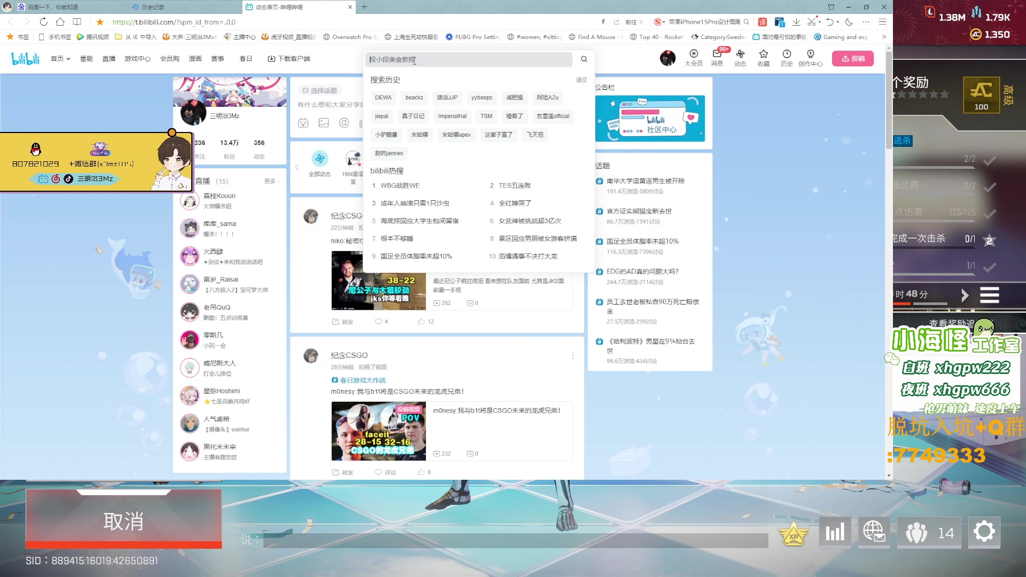Open the browser reading mode book icon
The image size is (1026, 577).
coord(77,22)
